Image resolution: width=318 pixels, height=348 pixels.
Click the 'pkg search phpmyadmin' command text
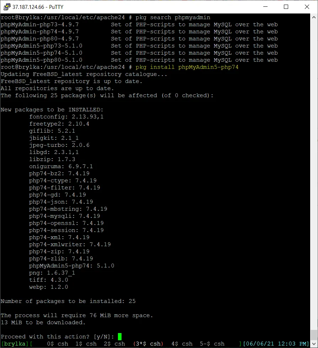[x=173, y=17]
